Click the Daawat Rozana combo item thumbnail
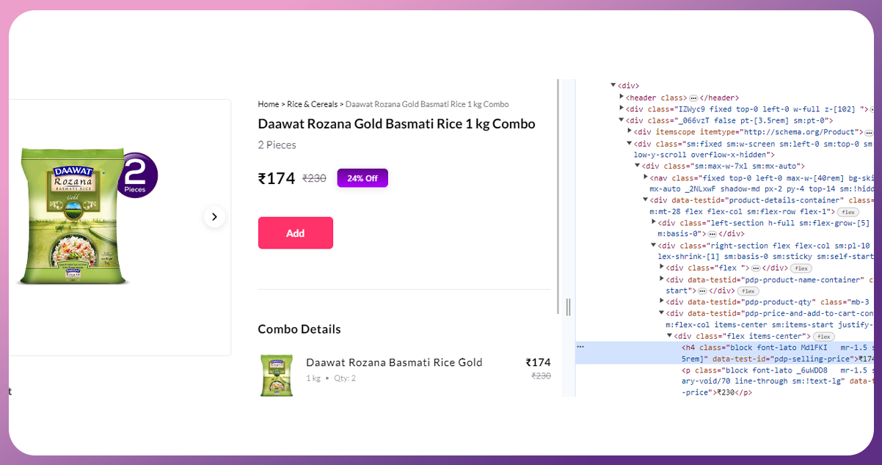The image size is (882, 465). [277, 375]
